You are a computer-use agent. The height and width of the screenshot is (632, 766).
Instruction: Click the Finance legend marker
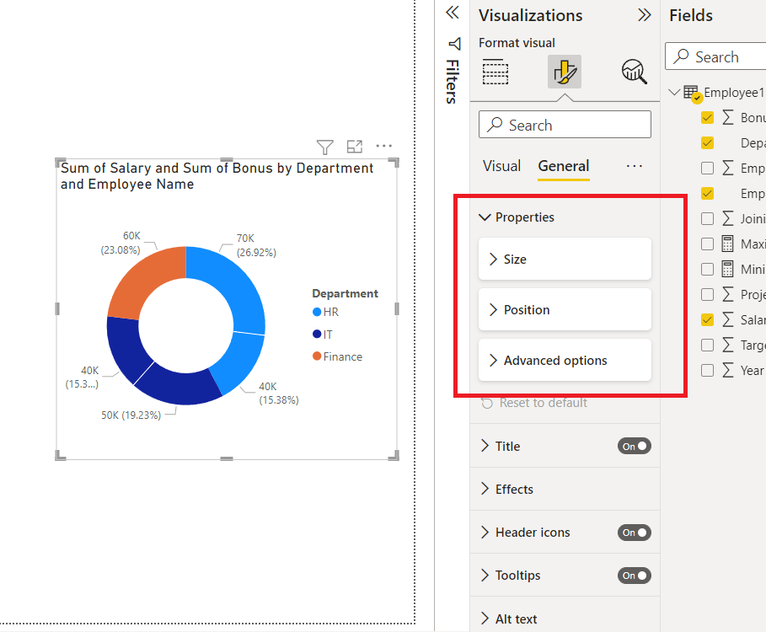(x=317, y=356)
